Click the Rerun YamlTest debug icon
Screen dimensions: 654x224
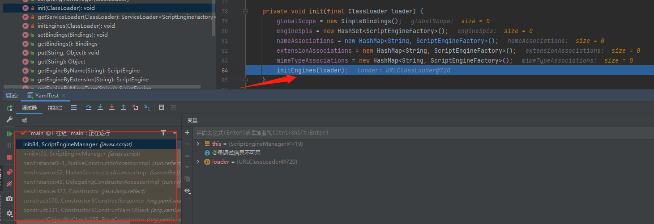tap(9, 108)
